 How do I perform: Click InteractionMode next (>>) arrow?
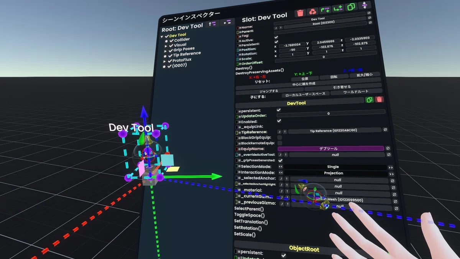point(391,173)
